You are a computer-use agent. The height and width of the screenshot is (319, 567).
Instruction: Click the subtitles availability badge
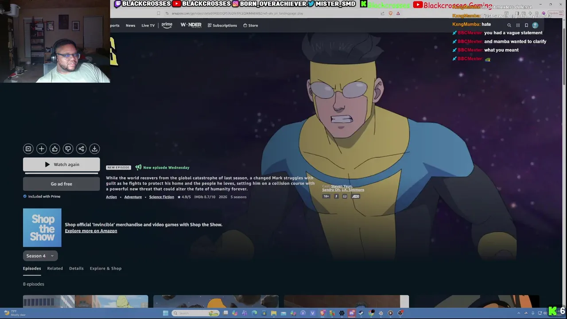pyautogui.click(x=345, y=196)
